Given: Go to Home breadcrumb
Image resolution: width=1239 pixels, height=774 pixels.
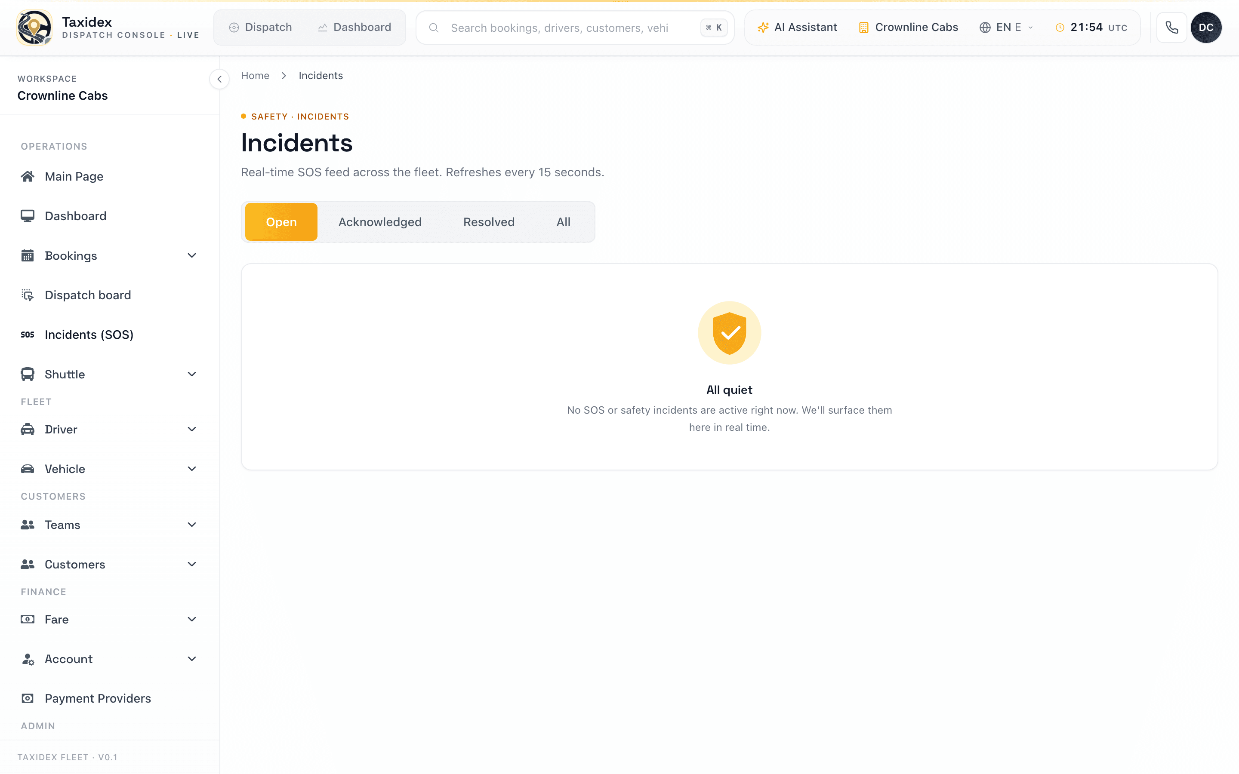Looking at the screenshot, I should 255,76.
